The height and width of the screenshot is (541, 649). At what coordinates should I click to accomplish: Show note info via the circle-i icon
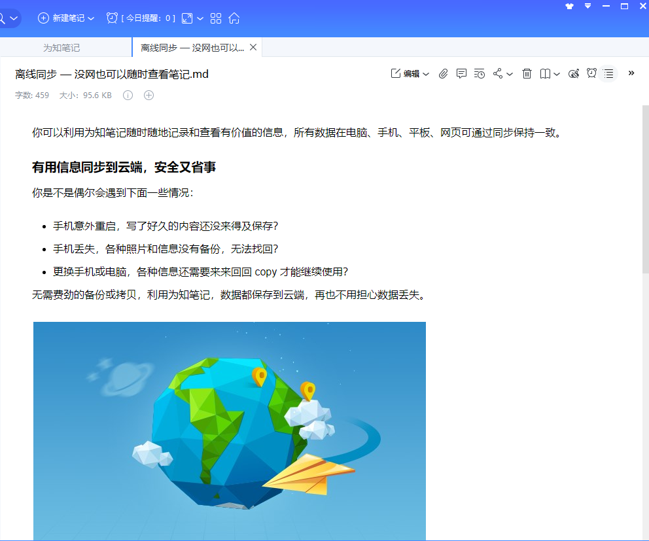pos(127,95)
